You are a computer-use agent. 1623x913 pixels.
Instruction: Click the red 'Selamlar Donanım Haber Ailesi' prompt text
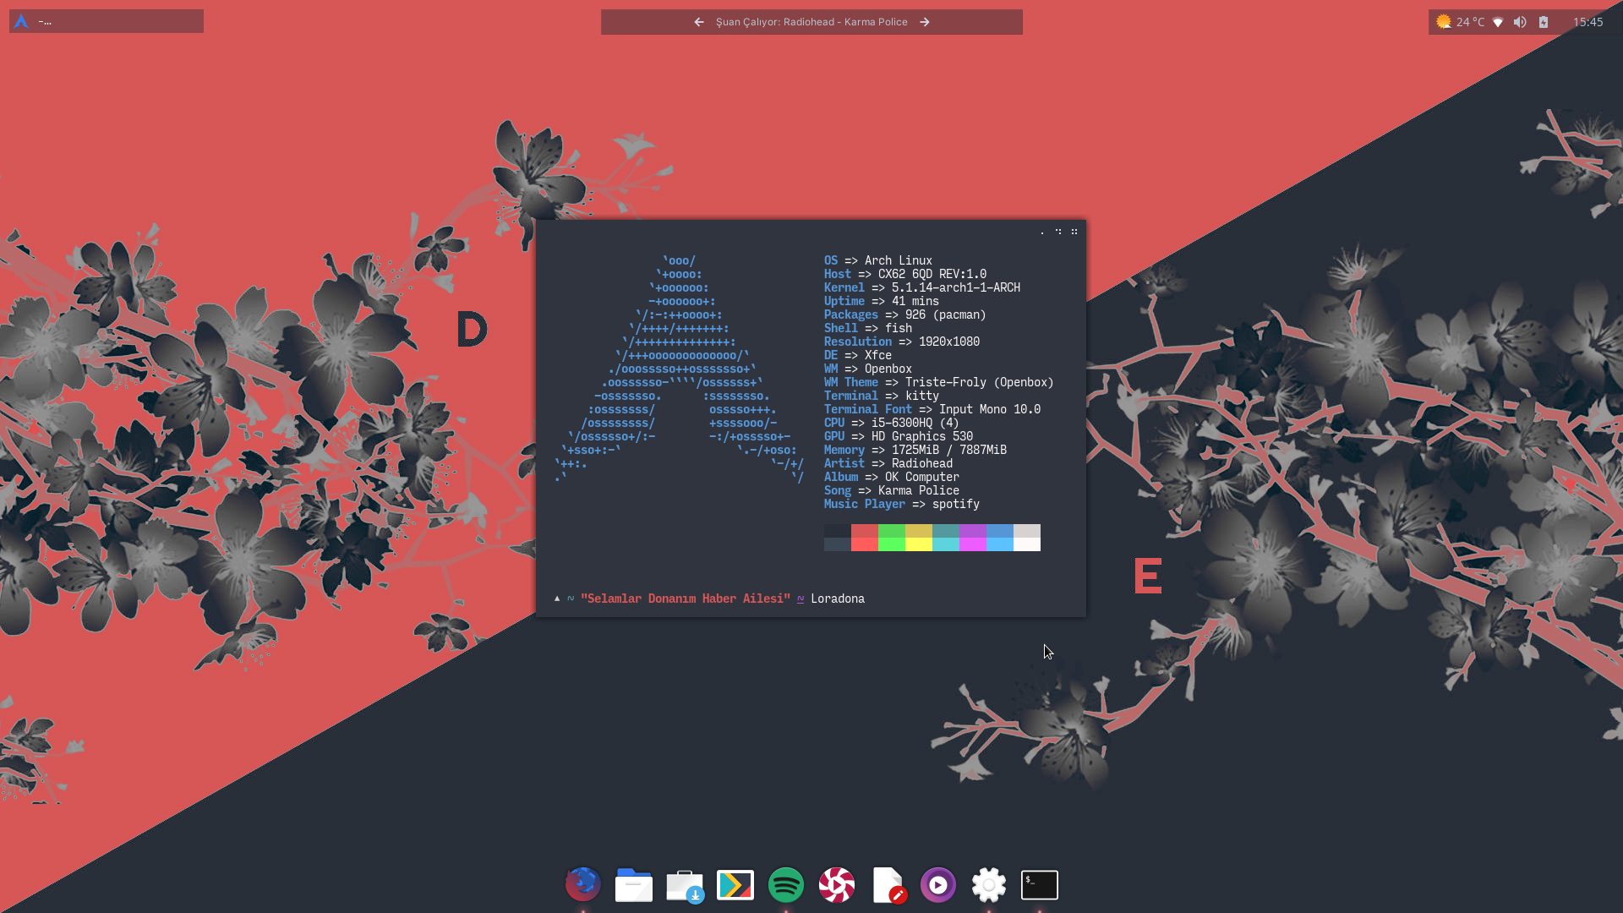(x=686, y=599)
